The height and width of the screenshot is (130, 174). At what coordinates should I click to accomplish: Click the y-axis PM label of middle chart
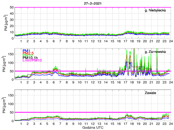coord(6,64)
